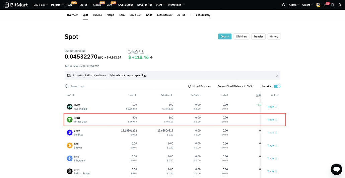This screenshot has height=178, width=345.
Task: Switch to the Loan Account tab
Action: click(165, 15)
